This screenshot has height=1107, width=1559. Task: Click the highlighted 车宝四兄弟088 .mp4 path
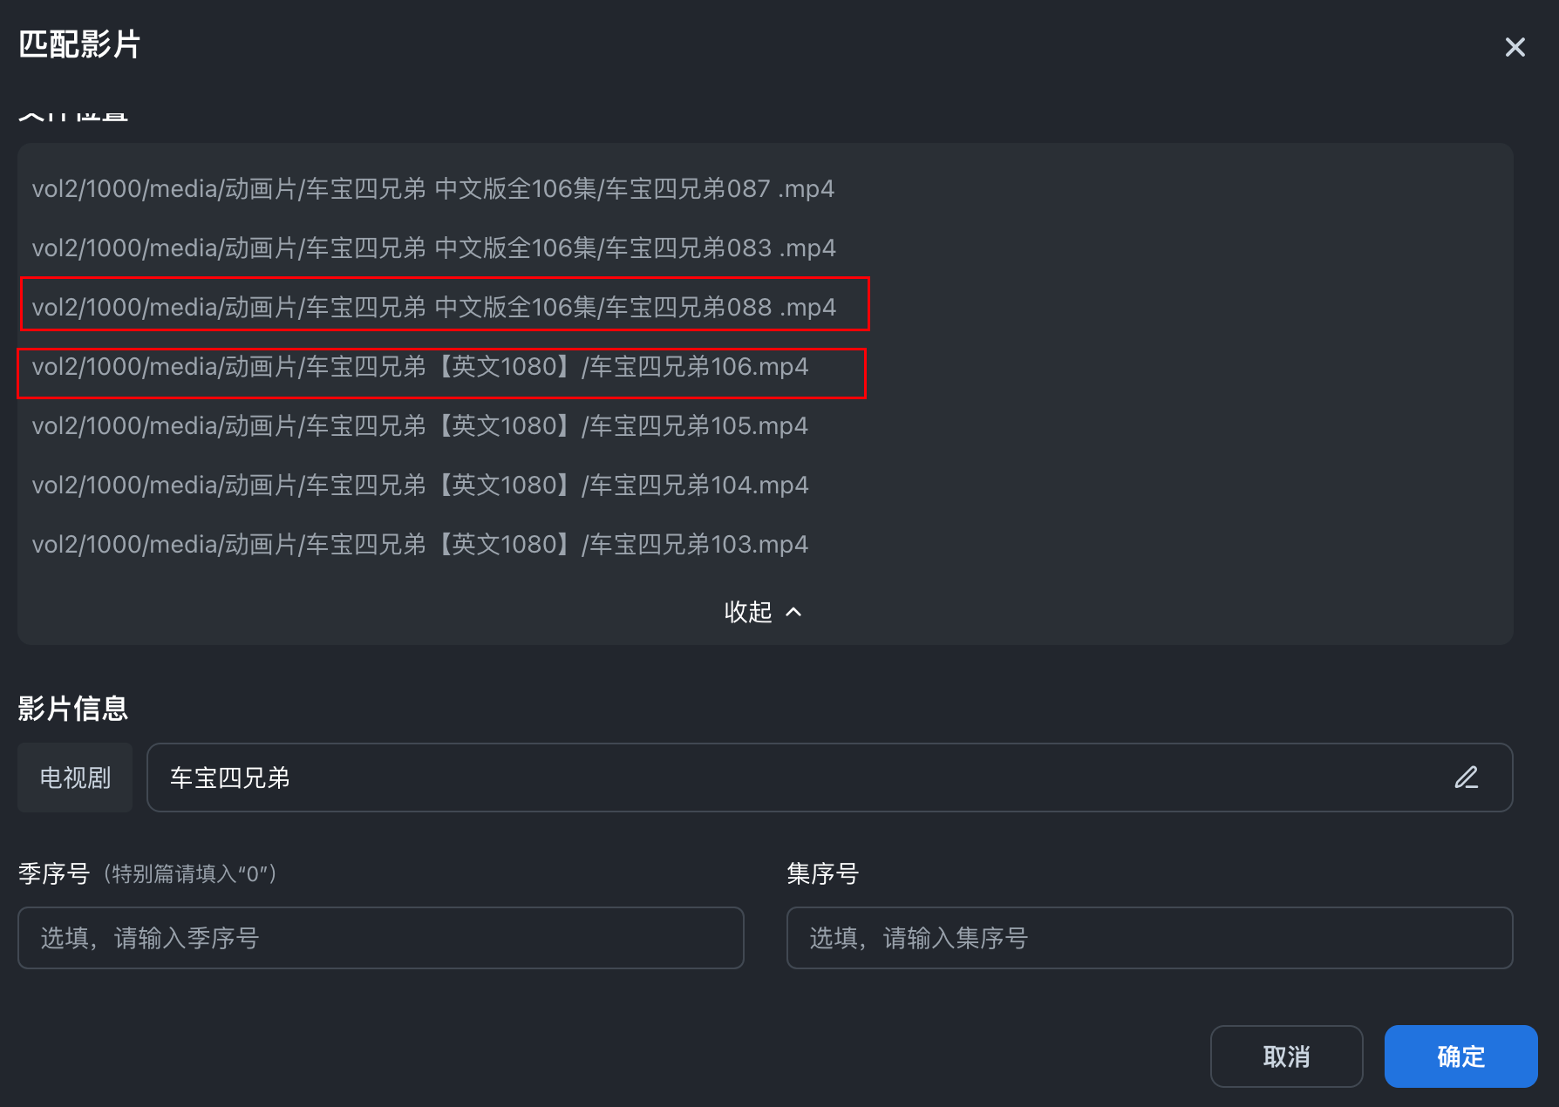pyautogui.click(x=433, y=307)
